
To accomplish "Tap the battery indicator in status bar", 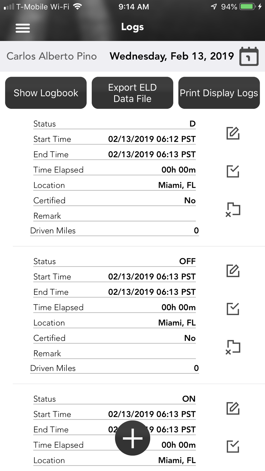I will (247, 7).
